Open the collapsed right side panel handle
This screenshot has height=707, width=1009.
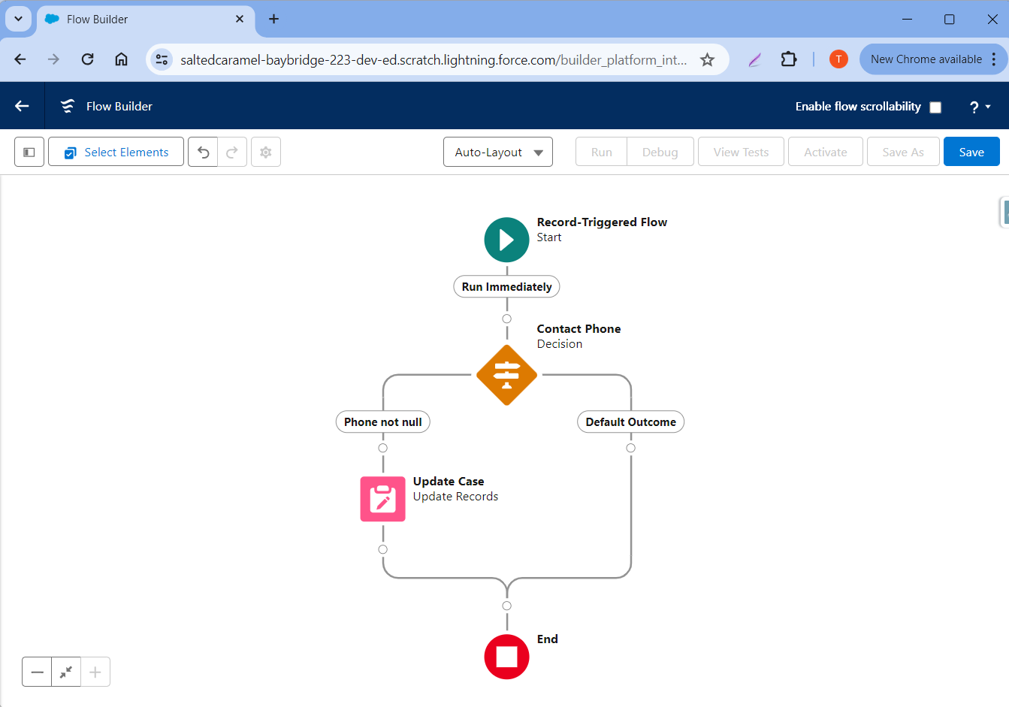1004,212
